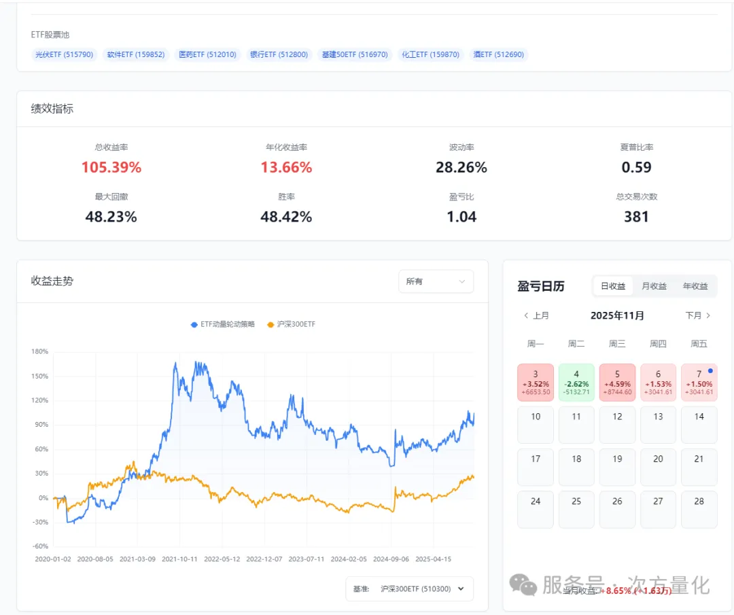
Task: Click the 基建50ETF (516970) tag
Action: (354, 54)
